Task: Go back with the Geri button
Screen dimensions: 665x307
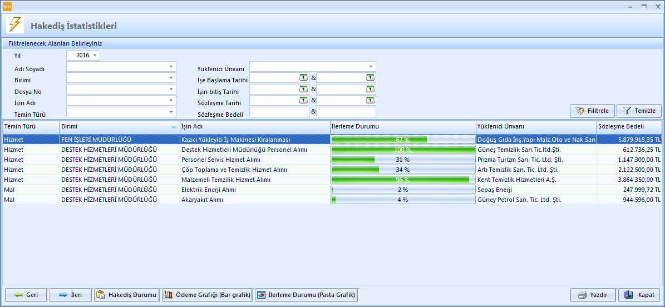Action: click(26, 295)
